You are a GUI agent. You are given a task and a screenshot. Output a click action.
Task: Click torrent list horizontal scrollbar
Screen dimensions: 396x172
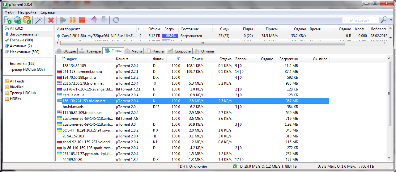202,43
